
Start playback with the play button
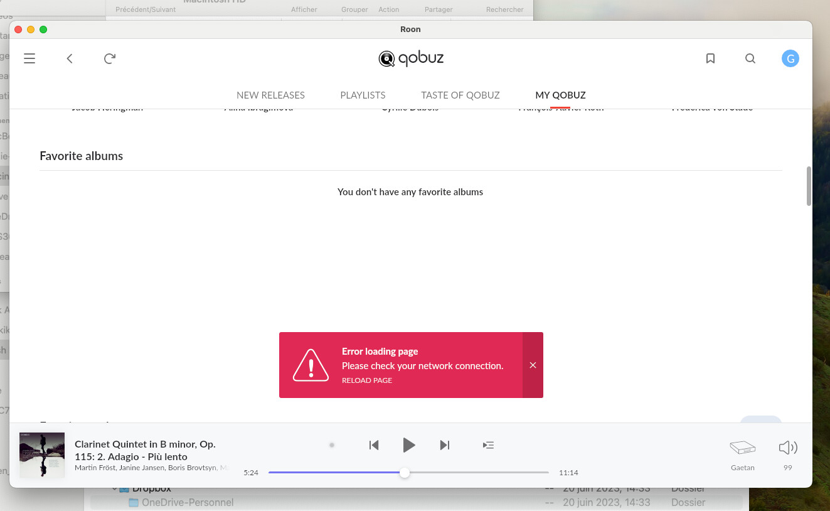click(x=409, y=445)
